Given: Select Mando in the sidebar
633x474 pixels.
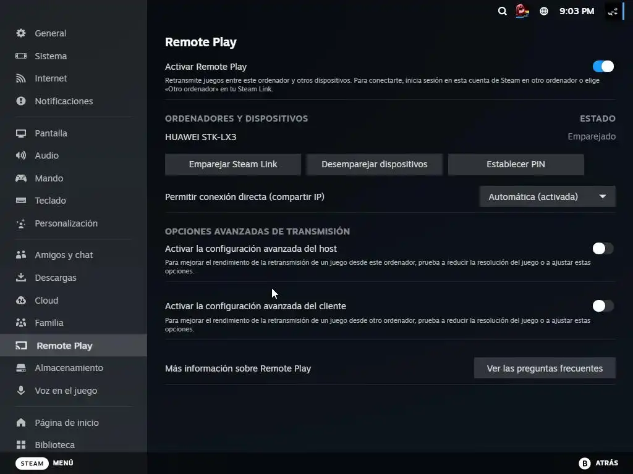Looking at the screenshot, I should pyautogui.click(x=74, y=178).
